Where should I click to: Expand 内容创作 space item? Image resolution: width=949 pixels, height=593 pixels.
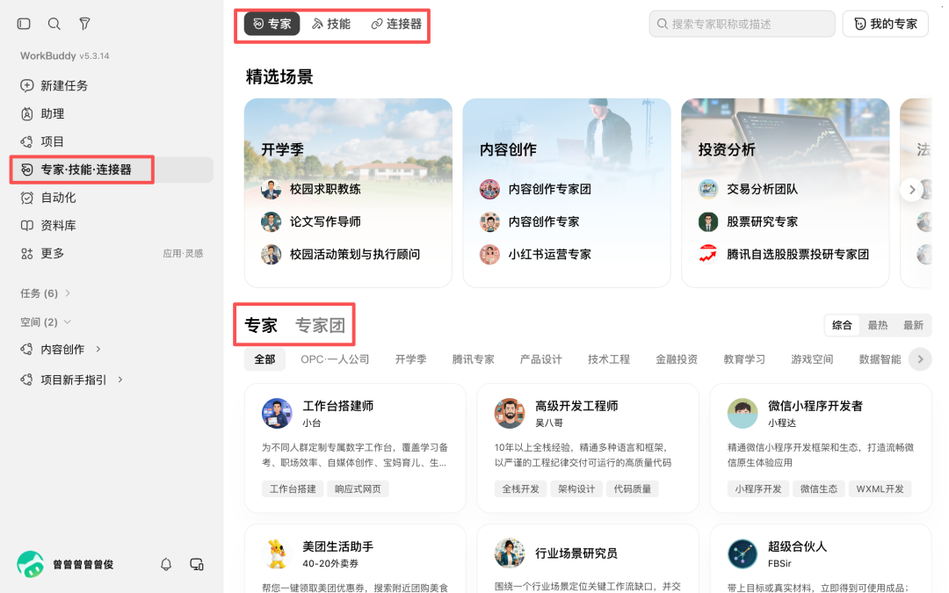(98, 349)
